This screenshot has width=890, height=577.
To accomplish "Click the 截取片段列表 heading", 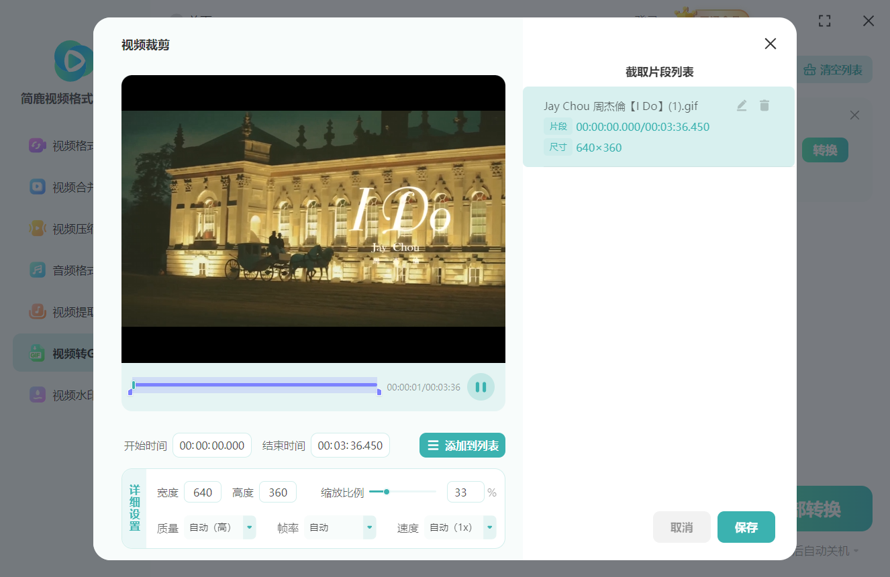I will (x=660, y=72).
